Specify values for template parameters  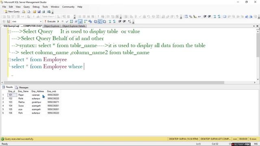pyautogui.click(x=130, y=21)
